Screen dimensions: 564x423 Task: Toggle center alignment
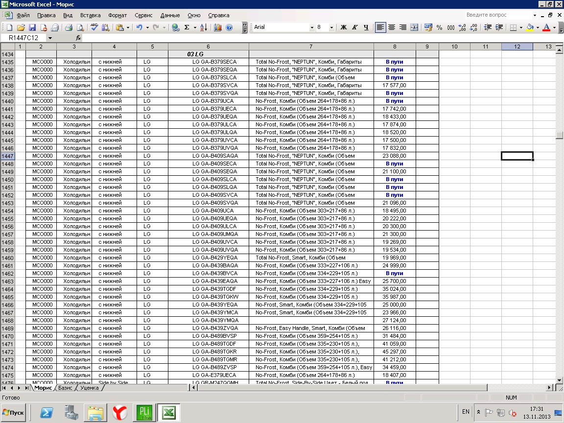392,27
